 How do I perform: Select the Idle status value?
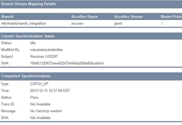pyautogui.click(x=33, y=43)
